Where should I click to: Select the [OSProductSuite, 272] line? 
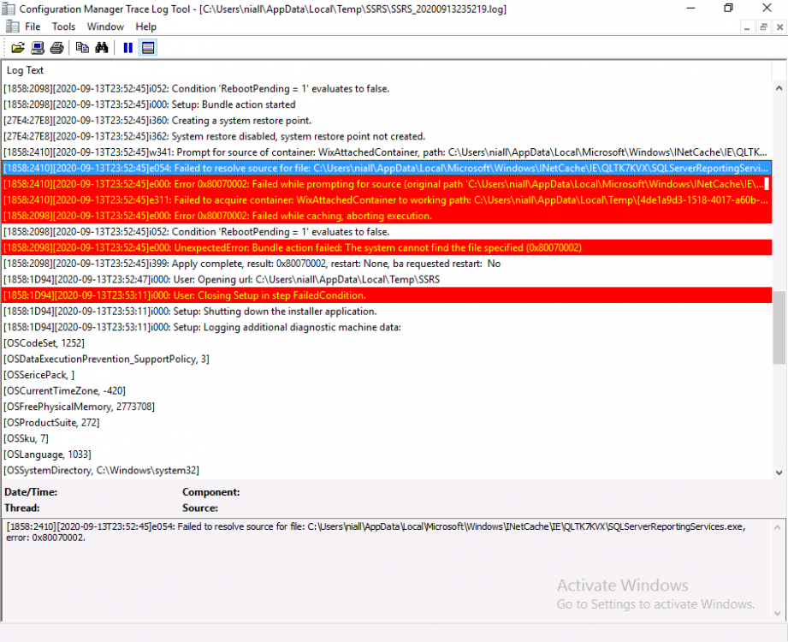tap(387, 423)
